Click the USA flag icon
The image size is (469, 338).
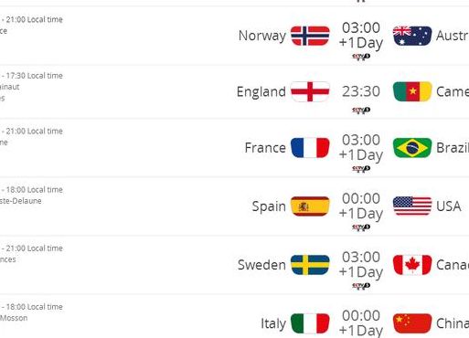coord(412,206)
